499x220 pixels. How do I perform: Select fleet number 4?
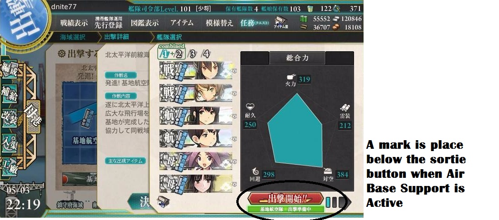[x=206, y=54]
